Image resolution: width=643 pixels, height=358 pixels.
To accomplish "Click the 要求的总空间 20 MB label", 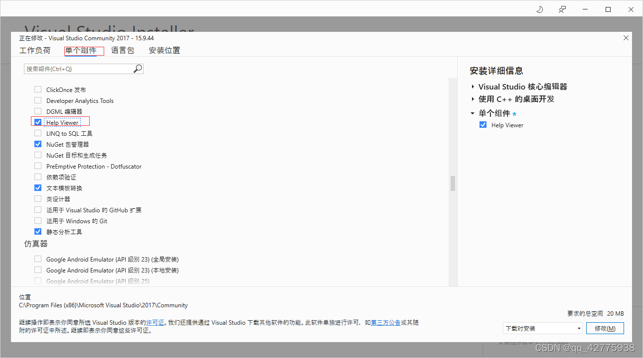I will 596,314.
